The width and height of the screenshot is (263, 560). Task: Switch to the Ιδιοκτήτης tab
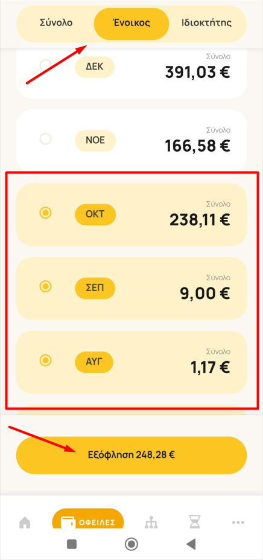click(x=207, y=23)
